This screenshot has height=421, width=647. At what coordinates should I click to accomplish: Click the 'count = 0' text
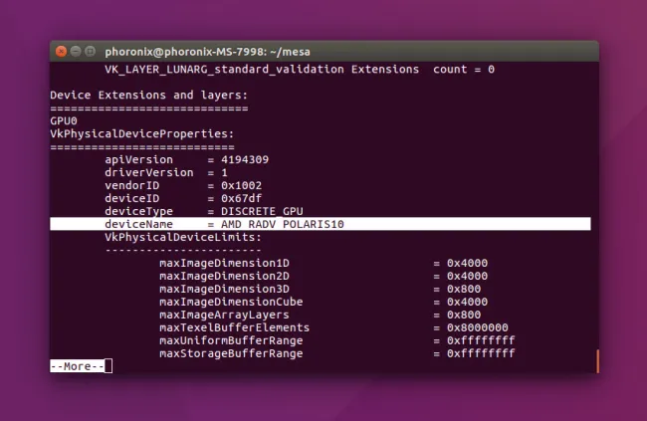pos(464,70)
